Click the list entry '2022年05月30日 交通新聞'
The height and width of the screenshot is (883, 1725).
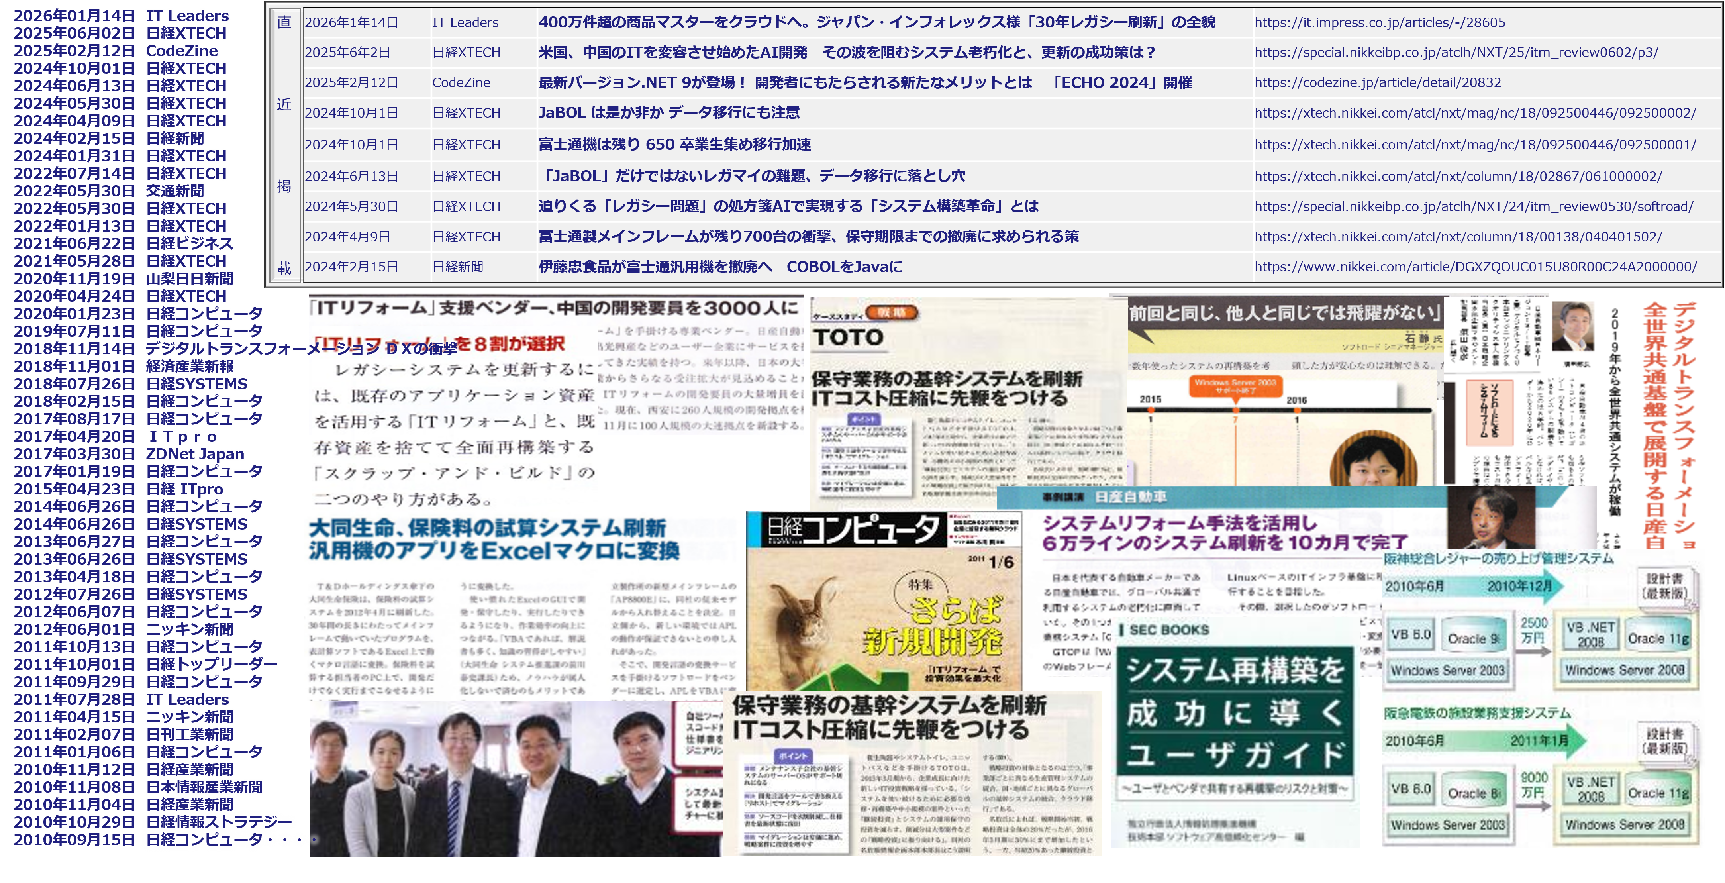point(108,191)
